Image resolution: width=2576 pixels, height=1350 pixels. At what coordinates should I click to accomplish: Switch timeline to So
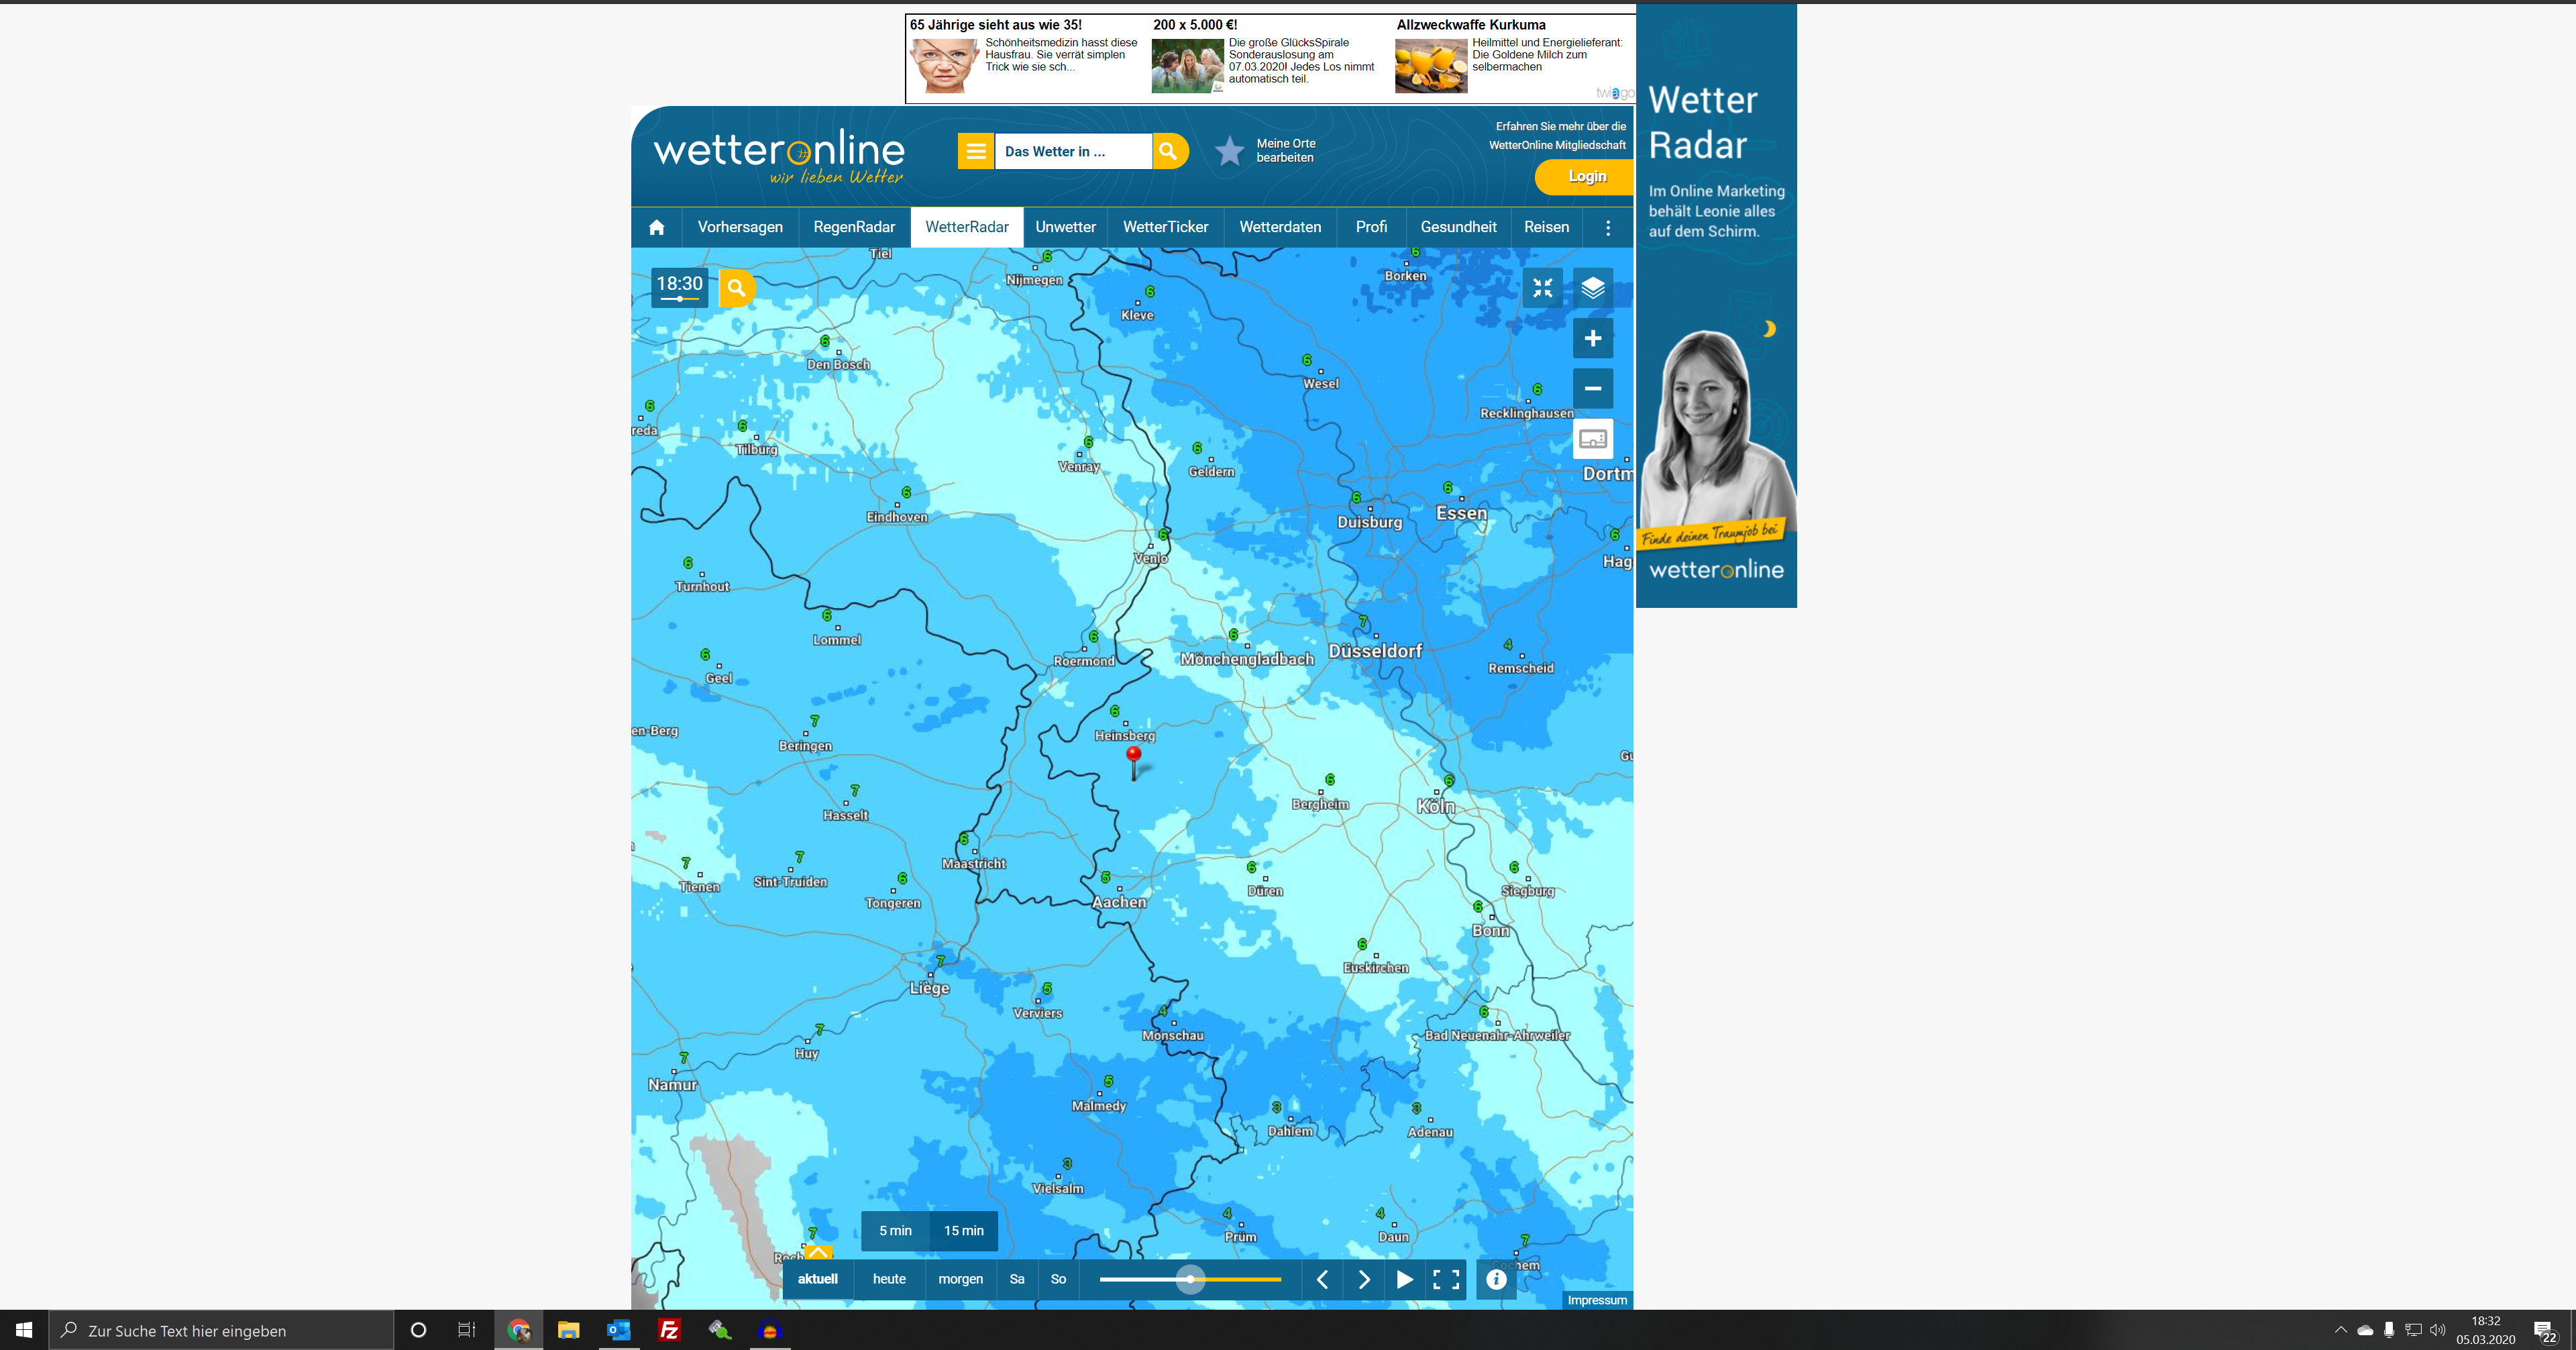1058,1279
